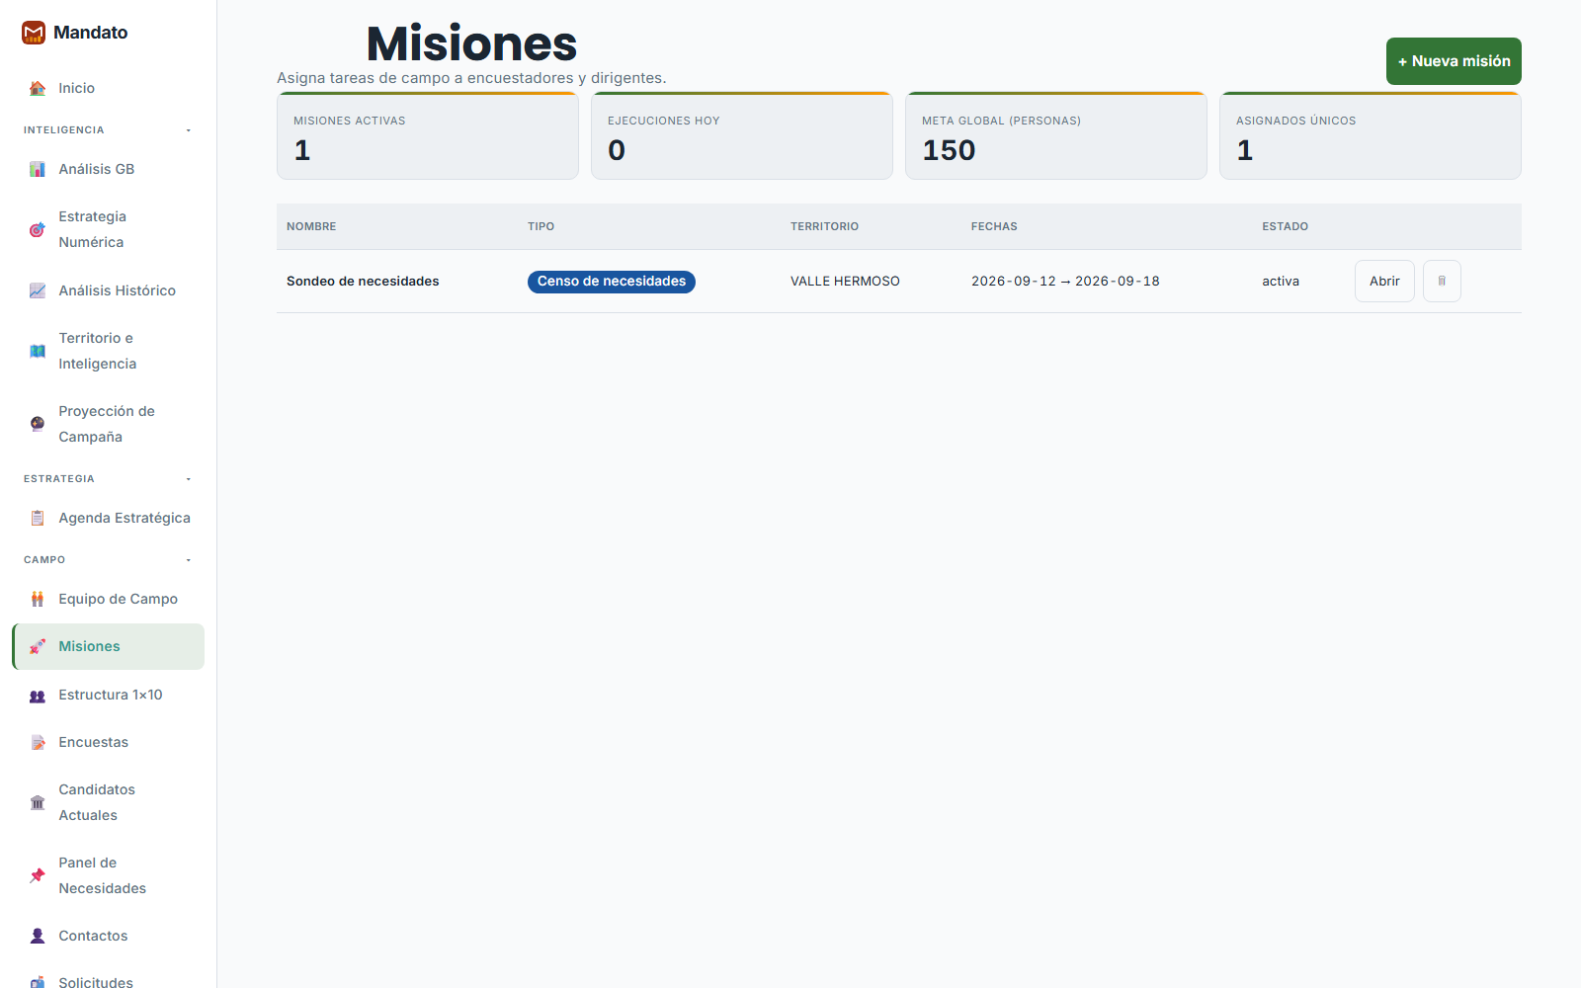Click the Encuestas notepad icon
The image size is (1581, 988).
point(38,742)
